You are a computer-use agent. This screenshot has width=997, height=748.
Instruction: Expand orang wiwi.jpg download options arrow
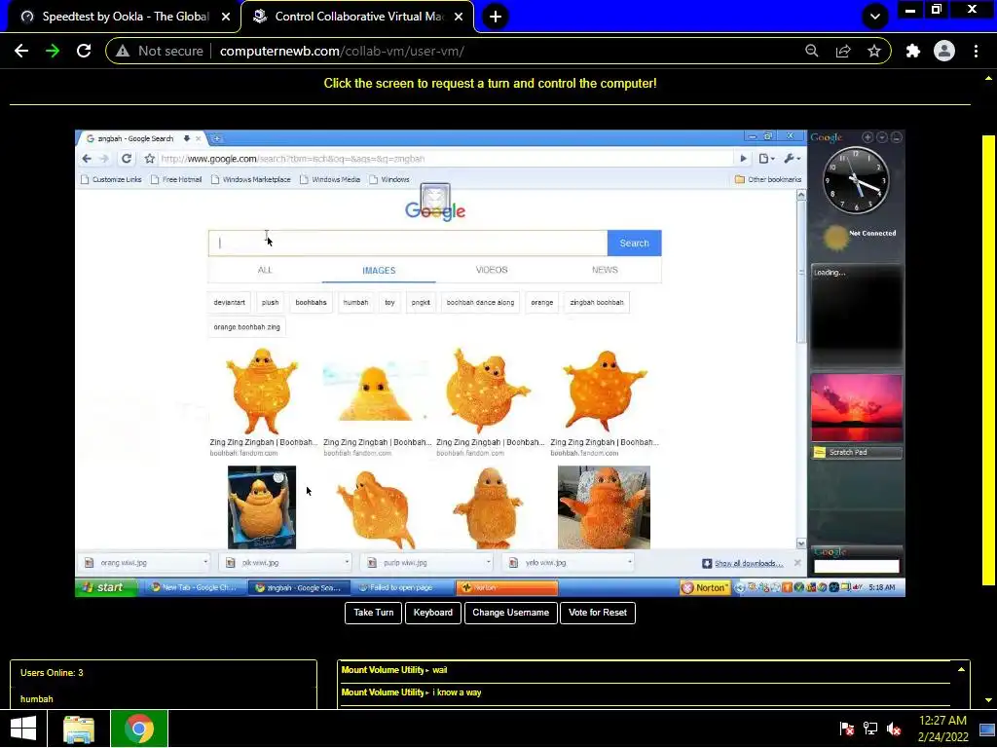[205, 562]
